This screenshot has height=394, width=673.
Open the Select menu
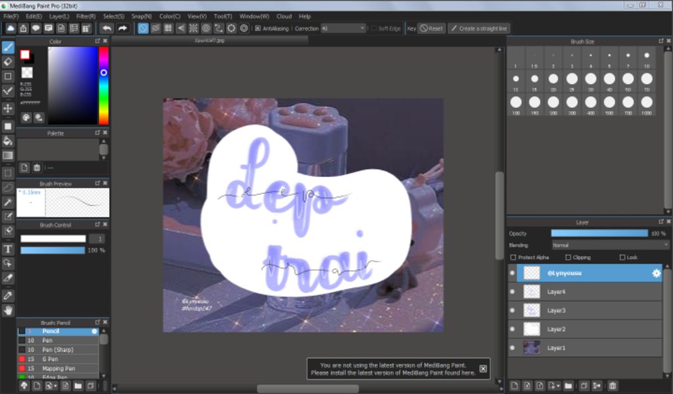tap(113, 16)
